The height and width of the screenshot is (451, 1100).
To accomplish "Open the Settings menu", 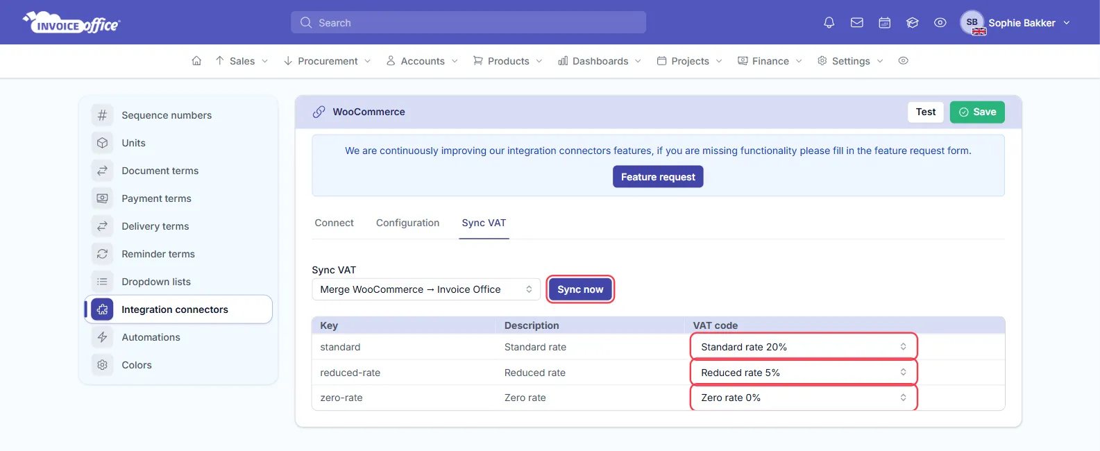I will click(x=850, y=61).
